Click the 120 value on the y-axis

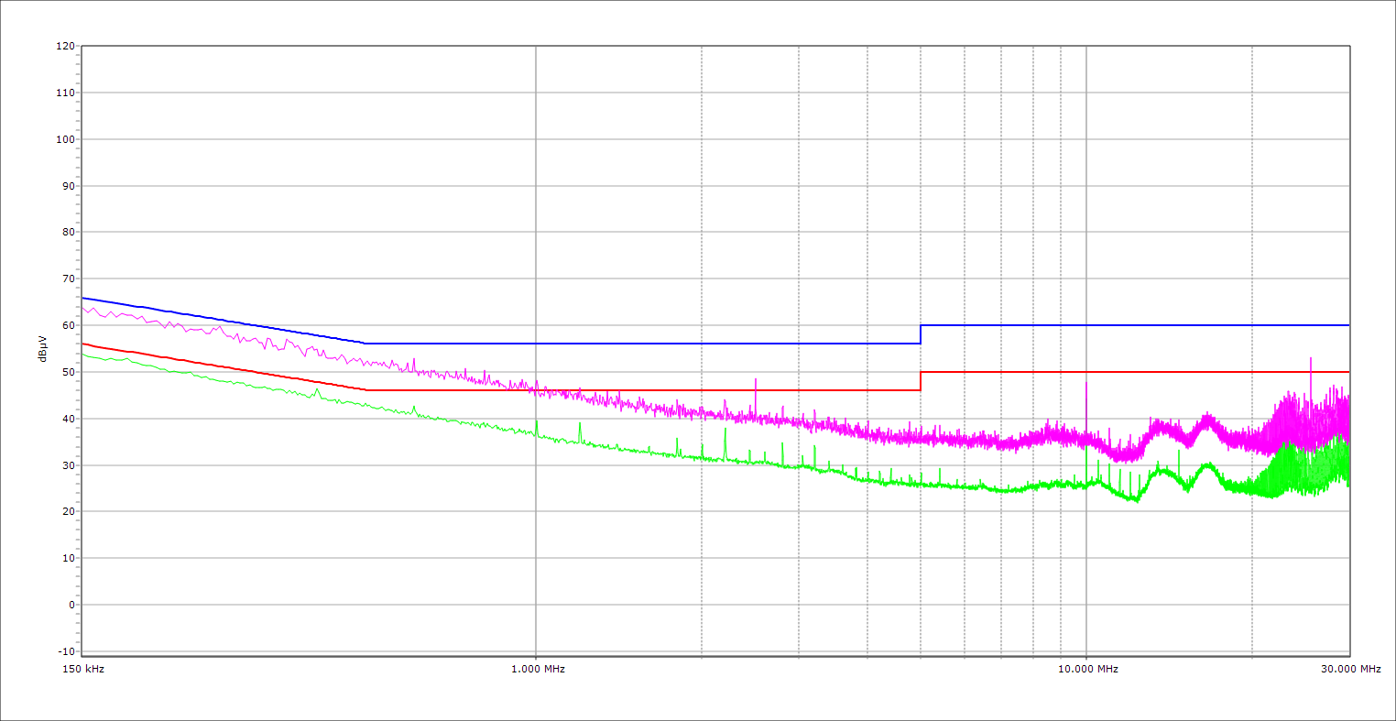click(64, 47)
